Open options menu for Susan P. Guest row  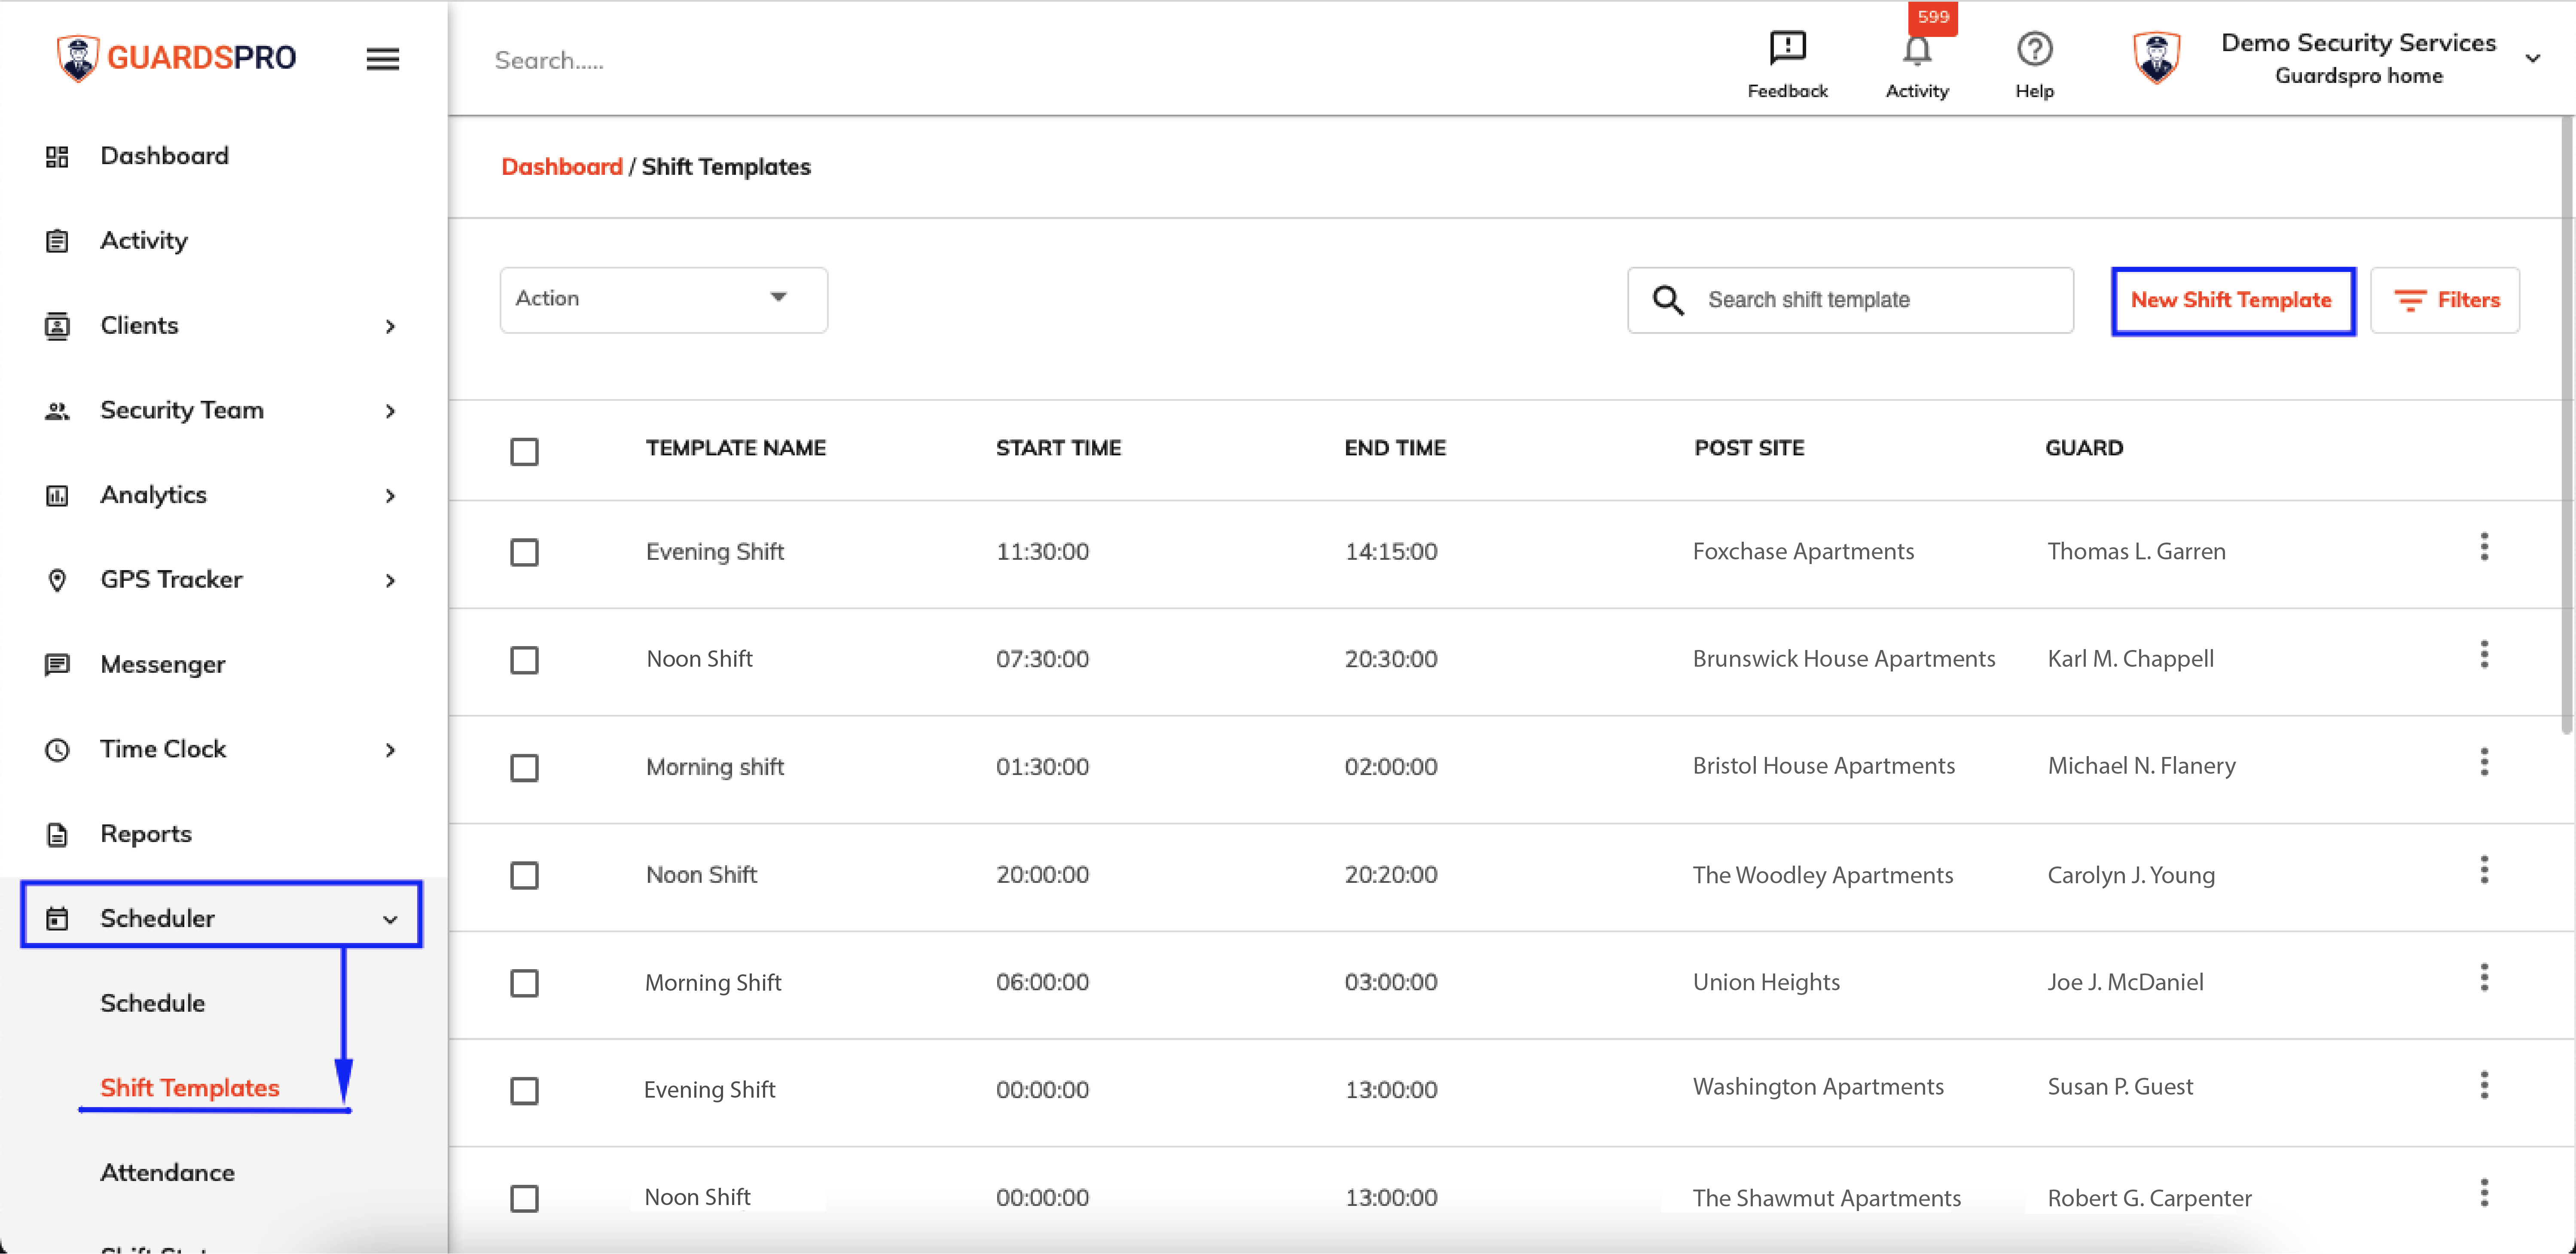pos(2484,1085)
